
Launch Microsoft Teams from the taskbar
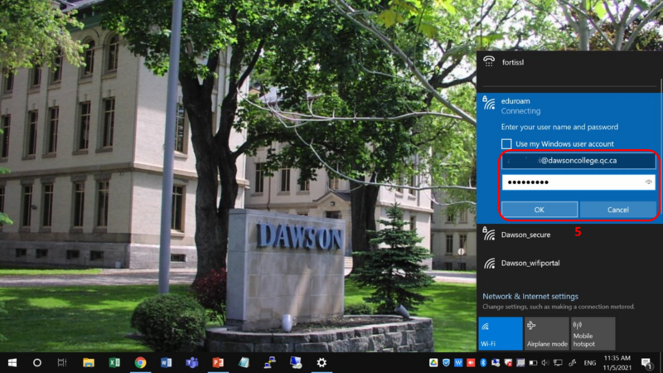point(192,363)
